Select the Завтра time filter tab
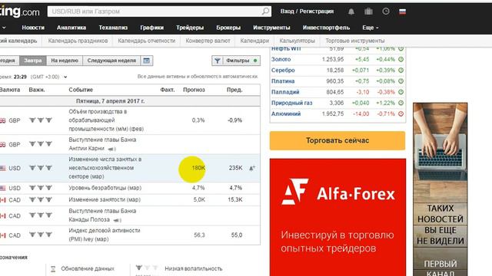The image size is (492, 276). [33, 61]
